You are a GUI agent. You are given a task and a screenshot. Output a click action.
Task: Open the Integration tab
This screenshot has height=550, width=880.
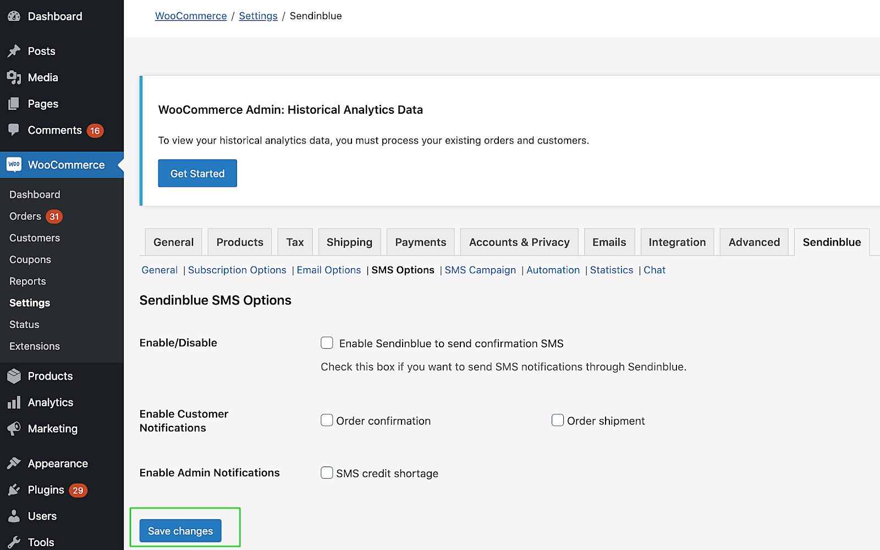point(677,242)
